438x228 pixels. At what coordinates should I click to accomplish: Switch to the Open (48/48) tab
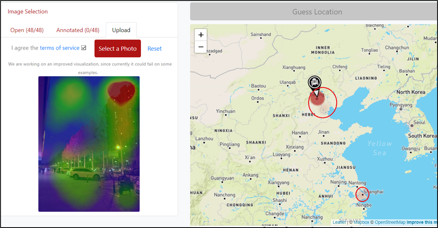click(x=27, y=30)
